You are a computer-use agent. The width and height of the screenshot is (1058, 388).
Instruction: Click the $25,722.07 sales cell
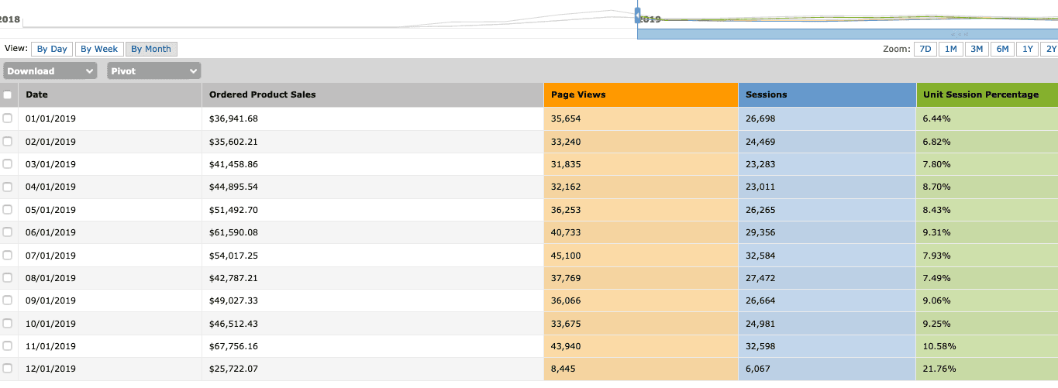tap(373, 369)
